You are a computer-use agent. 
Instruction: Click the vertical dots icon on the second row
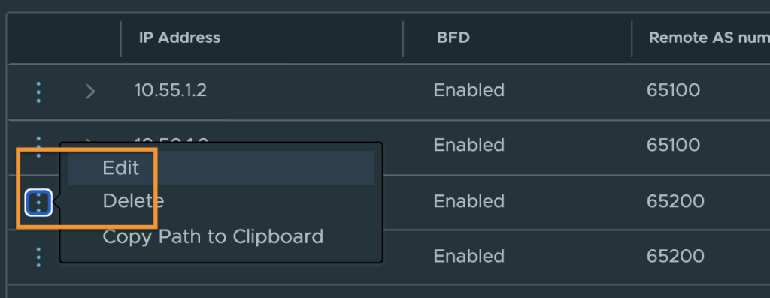38,146
